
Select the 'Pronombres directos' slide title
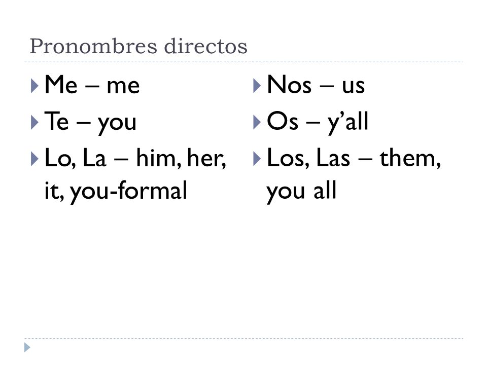click(138, 46)
